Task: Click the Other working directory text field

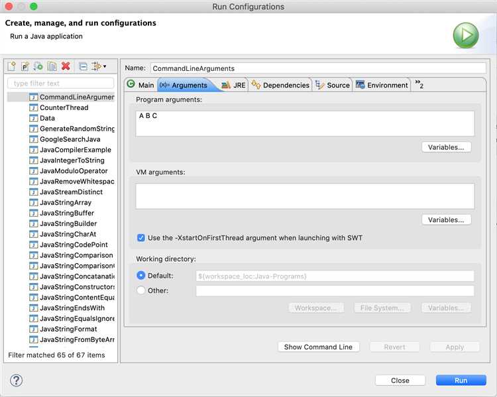Action: pyautogui.click(x=335, y=291)
